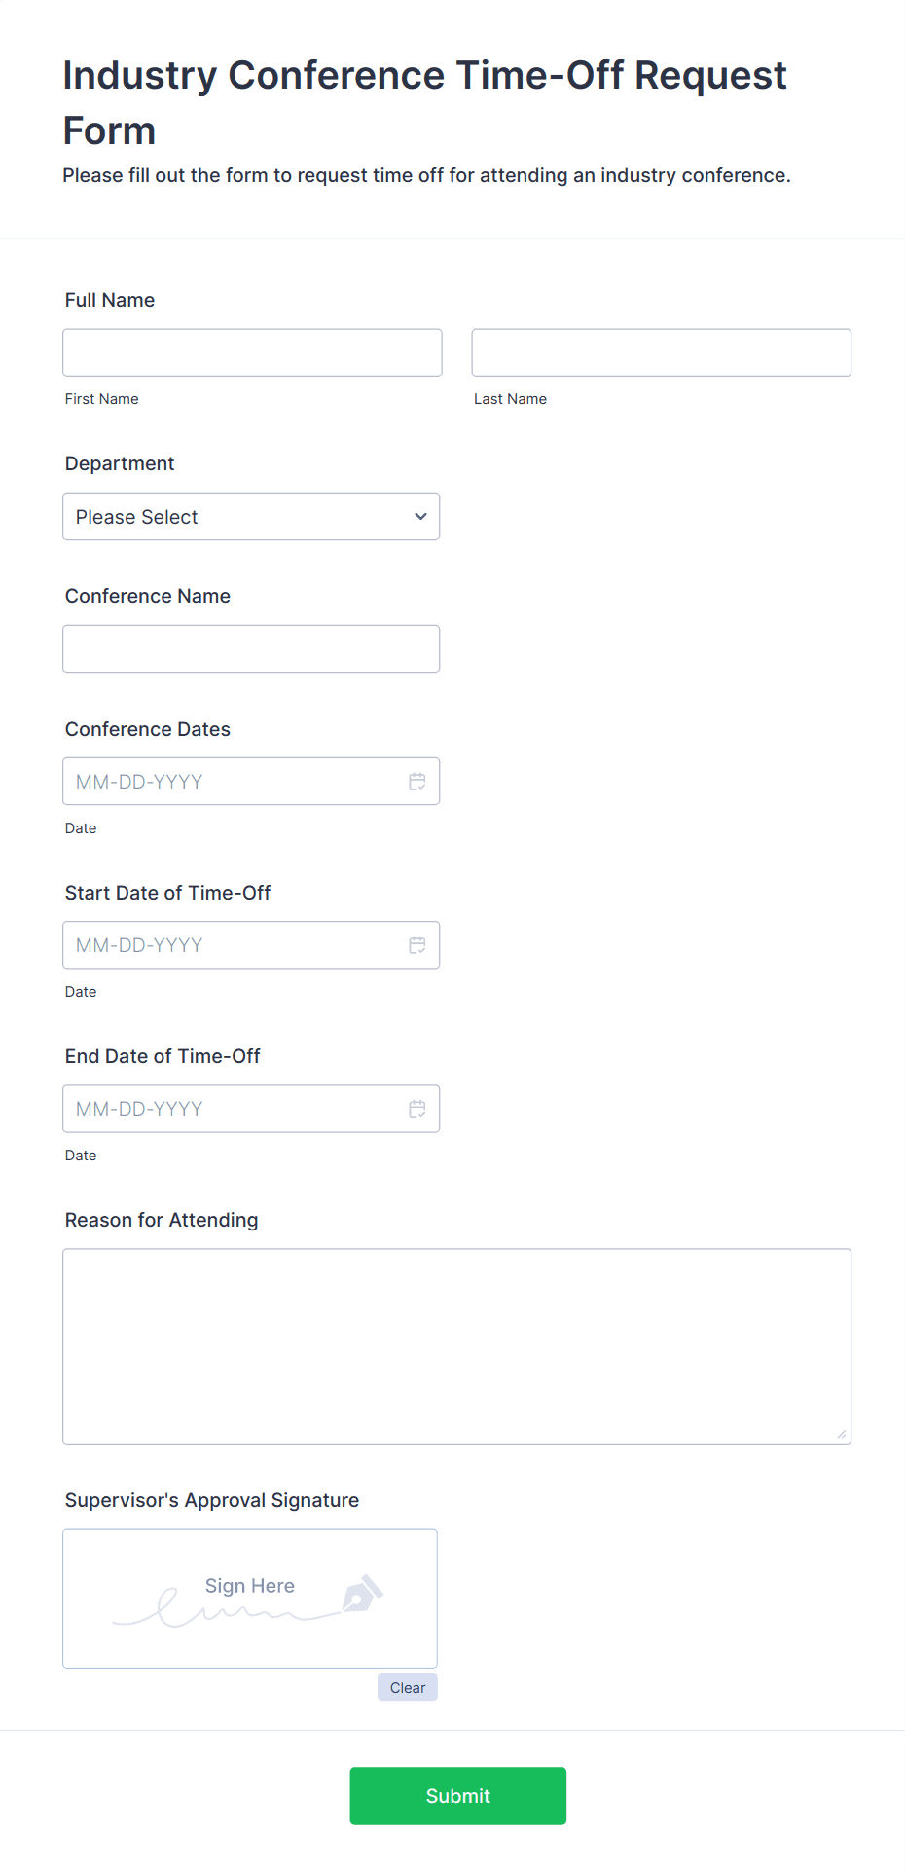Collapse the Department combo box options

pyautogui.click(x=251, y=516)
